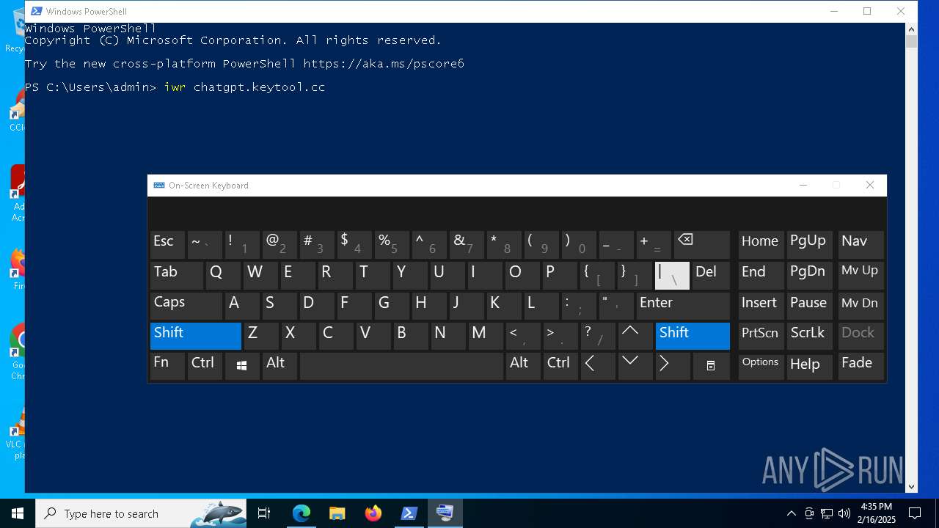This screenshot has height=528, width=939.
Task: Tap the Insert key
Action: (761, 304)
